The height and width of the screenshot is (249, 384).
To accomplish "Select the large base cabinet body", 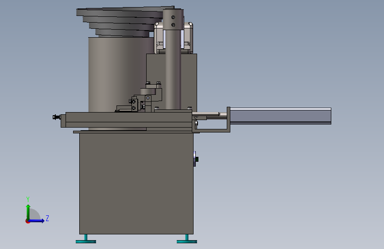I will [136, 183].
